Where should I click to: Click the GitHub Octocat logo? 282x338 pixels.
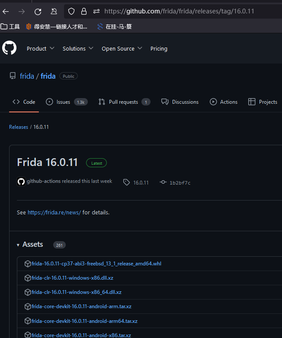click(9, 48)
